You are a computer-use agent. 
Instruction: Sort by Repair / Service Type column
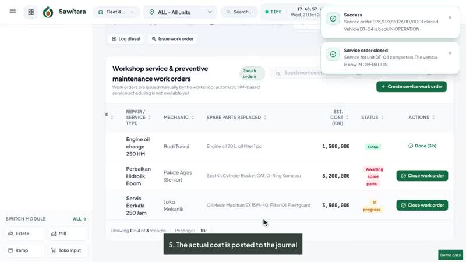(138, 118)
